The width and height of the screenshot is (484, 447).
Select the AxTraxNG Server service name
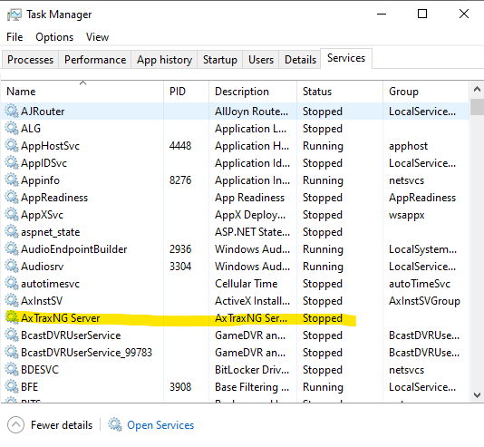point(61,318)
